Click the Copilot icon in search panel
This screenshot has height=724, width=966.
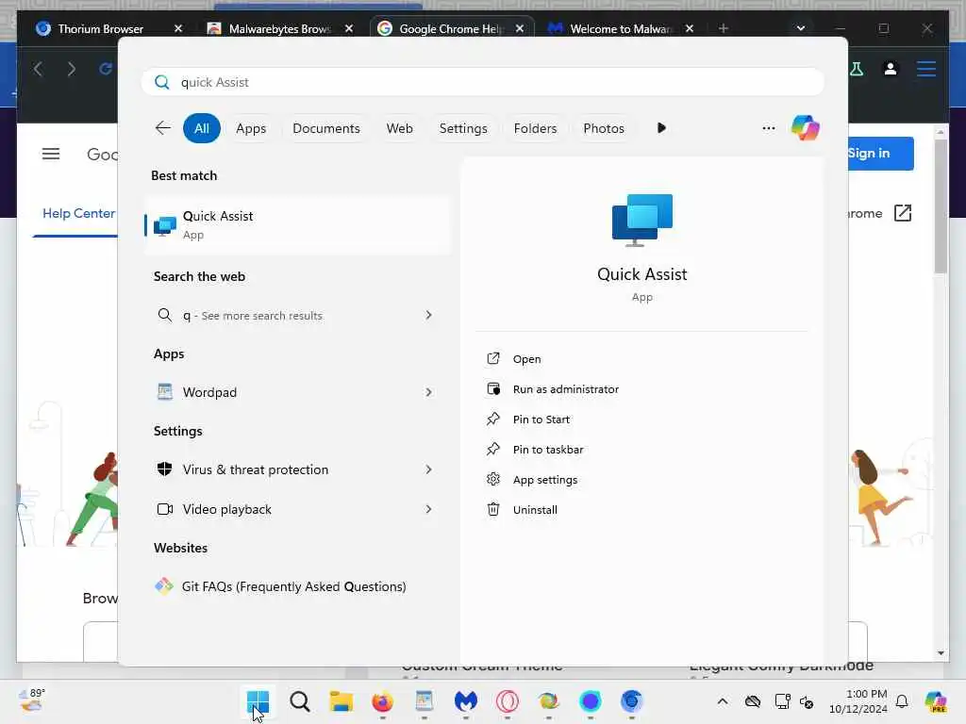(806, 128)
